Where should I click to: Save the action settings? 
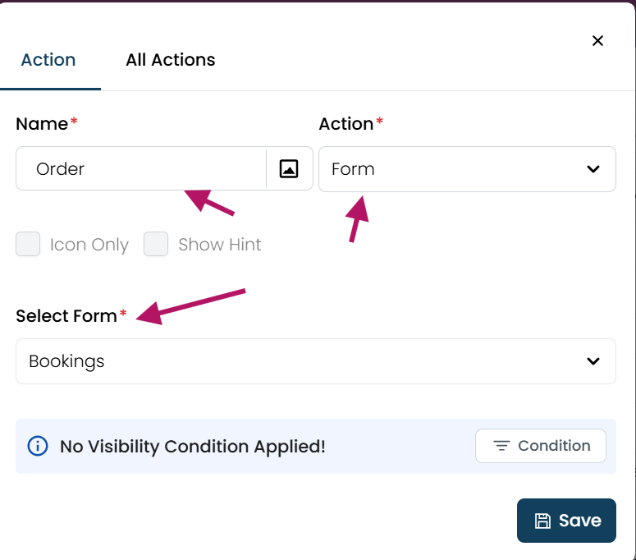pos(566,521)
